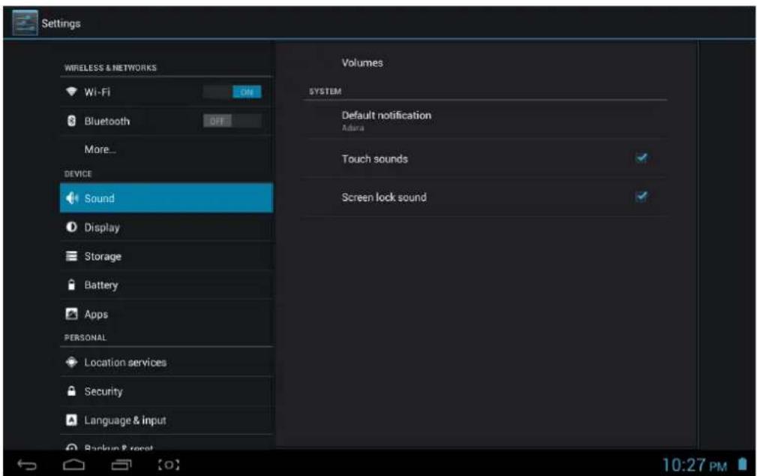The width and height of the screenshot is (757, 476).
Task: Turn on the Bluetooth switch
Action: point(233,121)
